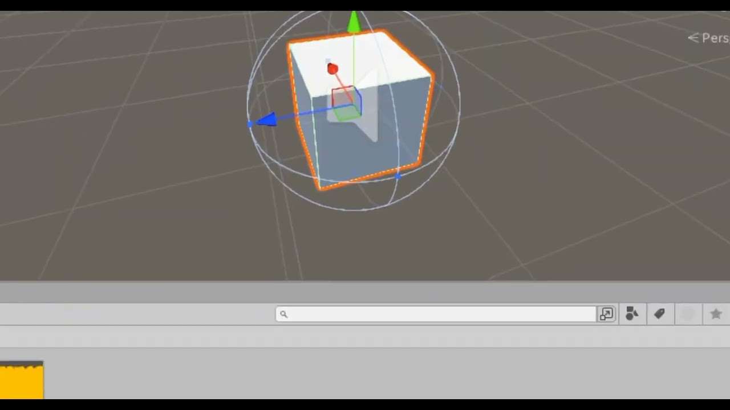Click the white top face of the cube
The height and width of the screenshot is (410, 730).
coord(360,64)
